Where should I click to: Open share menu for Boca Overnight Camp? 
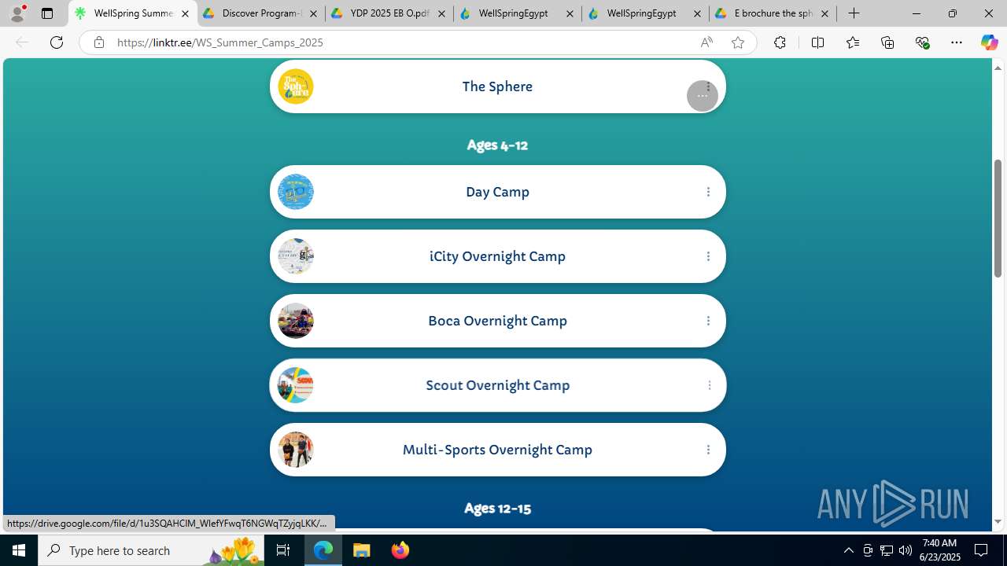[708, 321]
